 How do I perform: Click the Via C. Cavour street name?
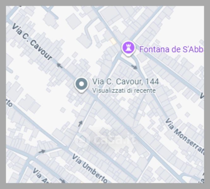[32, 42]
